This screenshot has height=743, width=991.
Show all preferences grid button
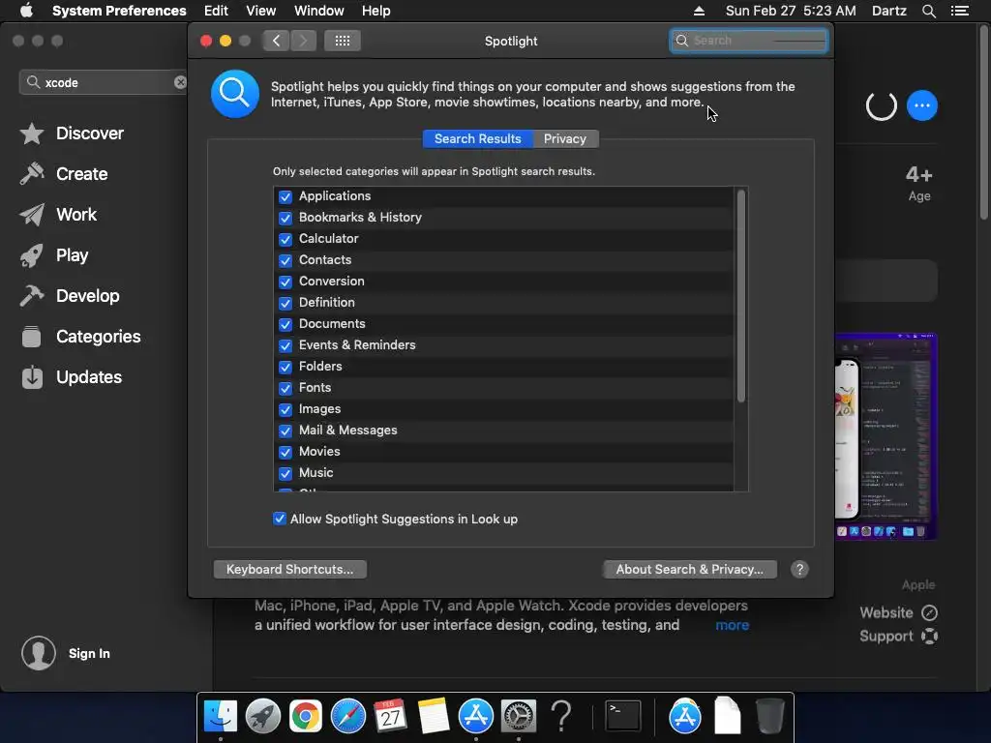click(x=343, y=41)
